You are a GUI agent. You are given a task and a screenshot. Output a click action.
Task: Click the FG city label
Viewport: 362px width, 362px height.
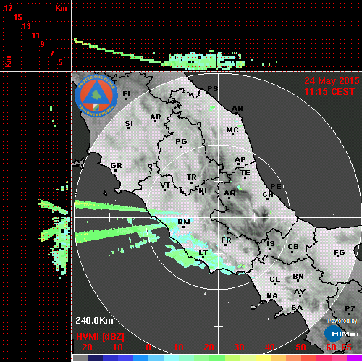click(340, 252)
